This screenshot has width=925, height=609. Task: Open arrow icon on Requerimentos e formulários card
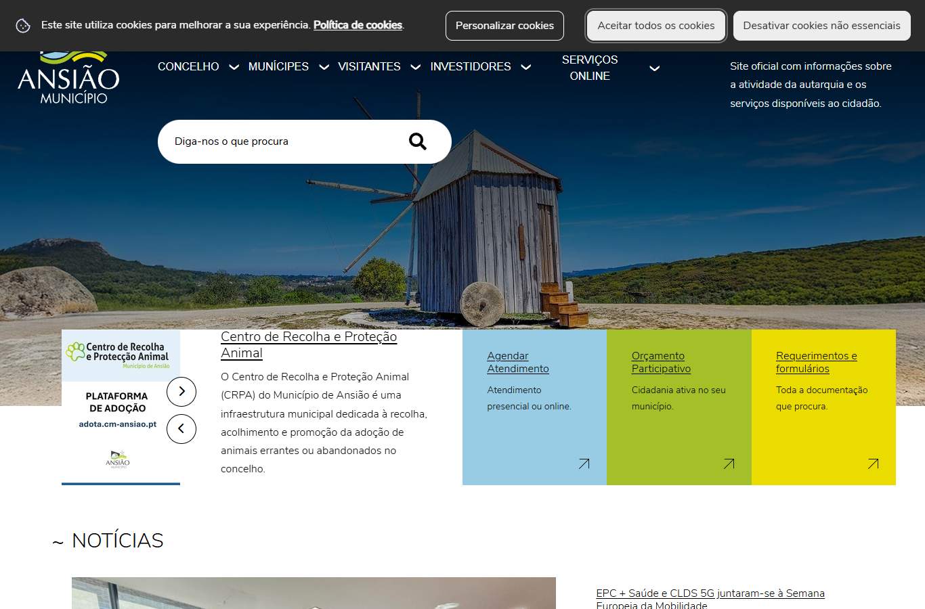coord(873,464)
